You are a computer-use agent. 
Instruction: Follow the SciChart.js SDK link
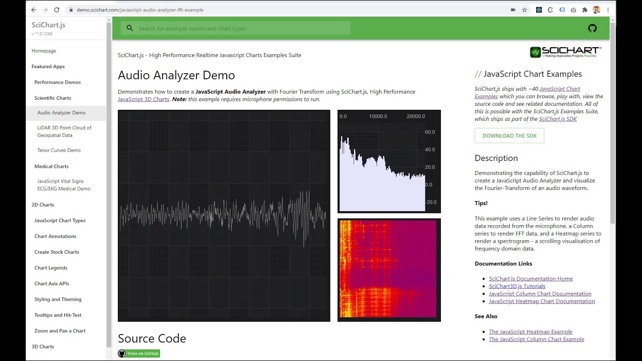tap(558, 119)
